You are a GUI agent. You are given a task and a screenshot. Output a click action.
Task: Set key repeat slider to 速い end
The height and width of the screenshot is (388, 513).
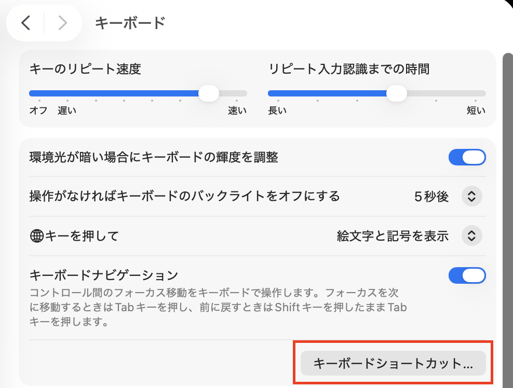244,94
